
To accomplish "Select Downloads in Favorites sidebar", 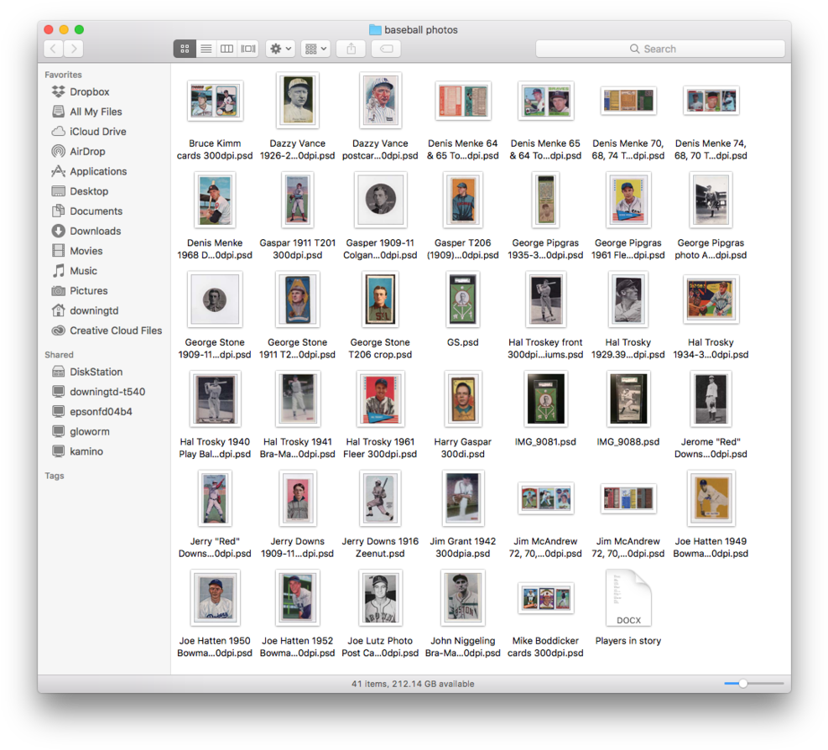I will [95, 232].
